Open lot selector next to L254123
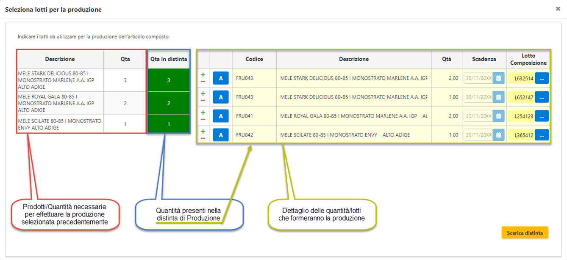 [542, 116]
